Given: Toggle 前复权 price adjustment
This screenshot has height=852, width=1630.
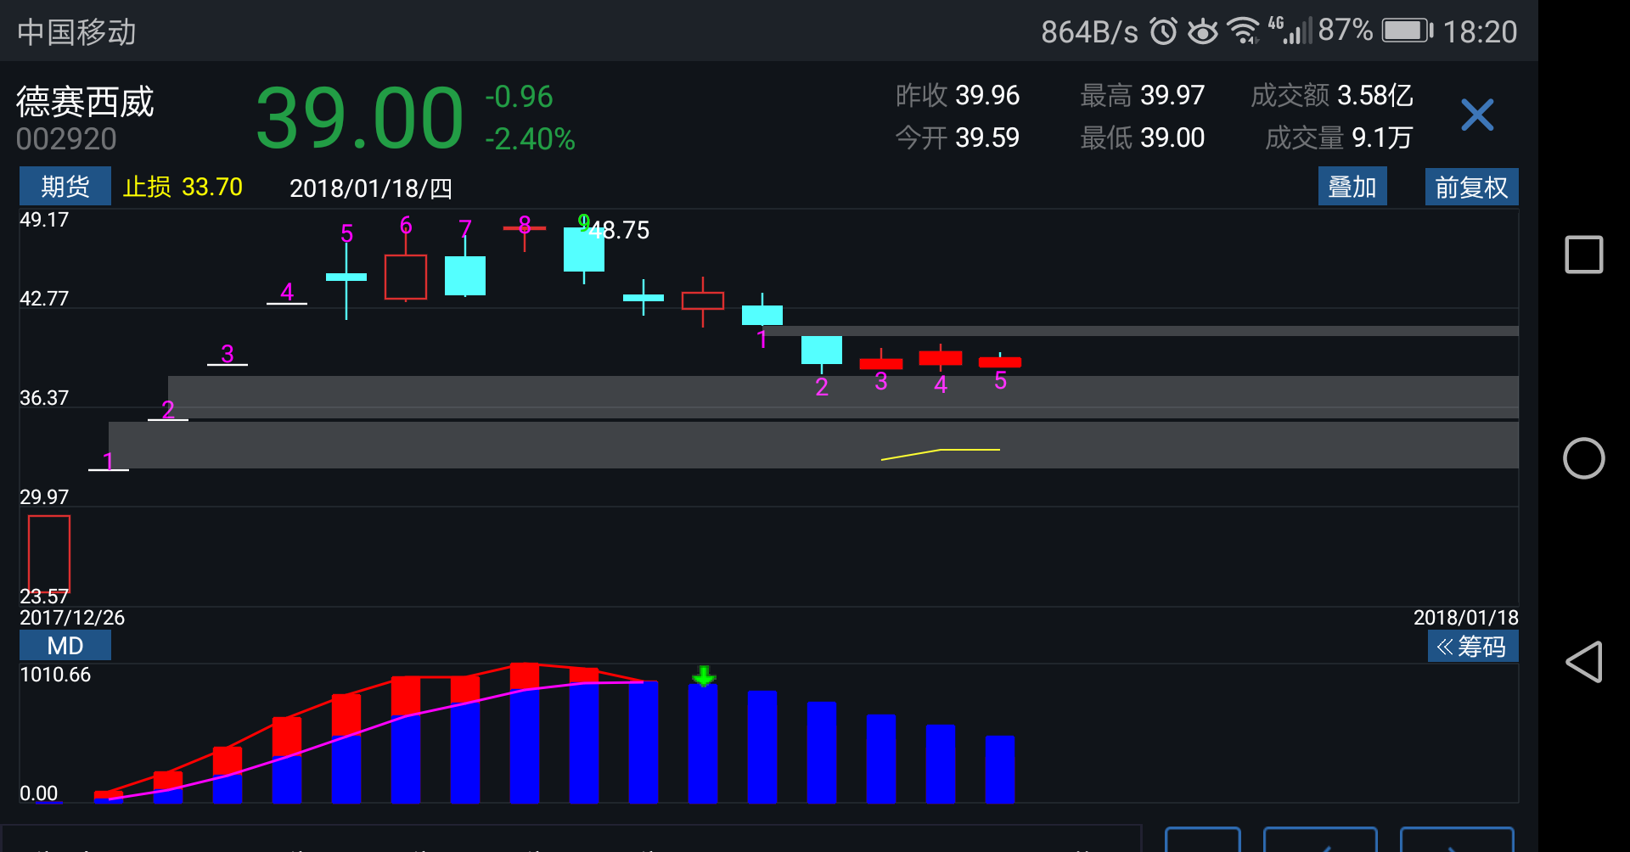Looking at the screenshot, I should [1471, 187].
